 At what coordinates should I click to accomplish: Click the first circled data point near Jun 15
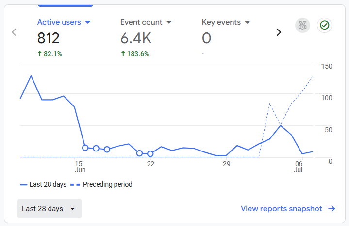pos(85,148)
